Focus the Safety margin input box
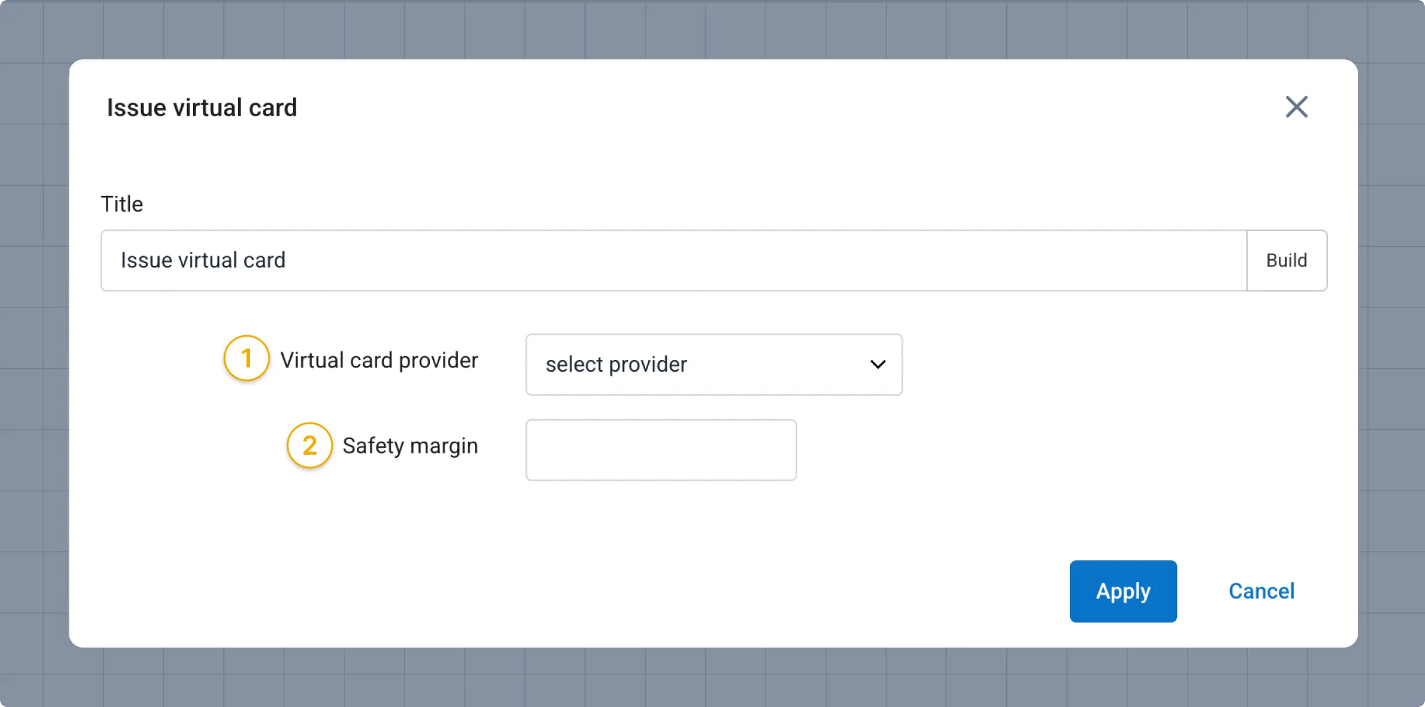 [x=661, y=450]
